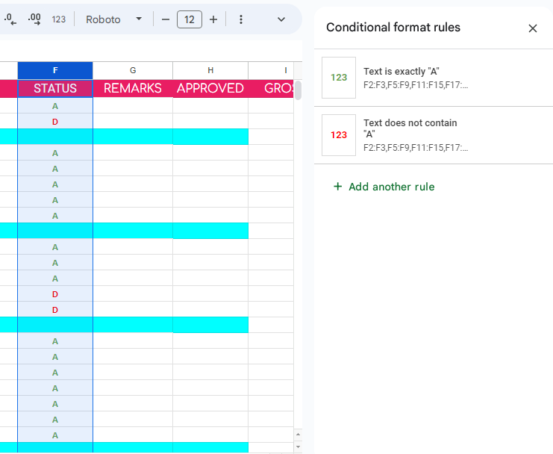Select the column H header
Screen dimensions: 553x454
pyautogui.click(x=210, y=70)
